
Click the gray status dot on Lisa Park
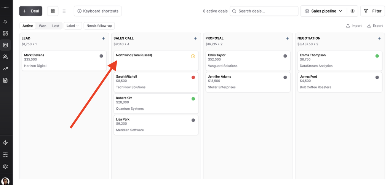pos(193,120)
